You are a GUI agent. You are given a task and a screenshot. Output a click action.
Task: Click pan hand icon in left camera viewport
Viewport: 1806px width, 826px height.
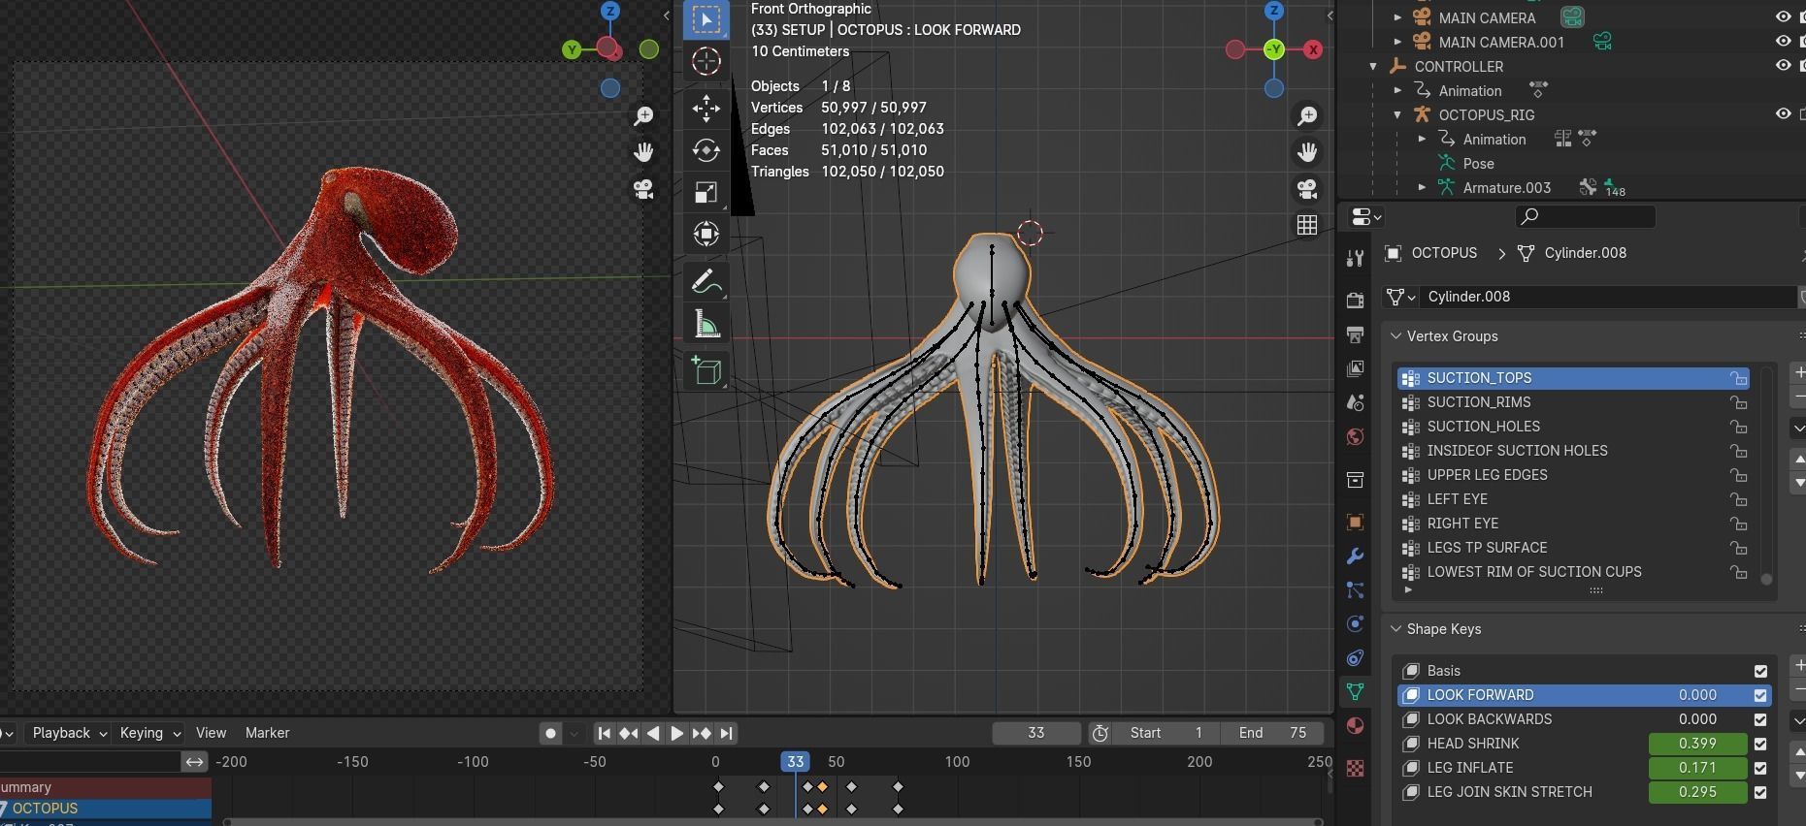tap(643, 152)
